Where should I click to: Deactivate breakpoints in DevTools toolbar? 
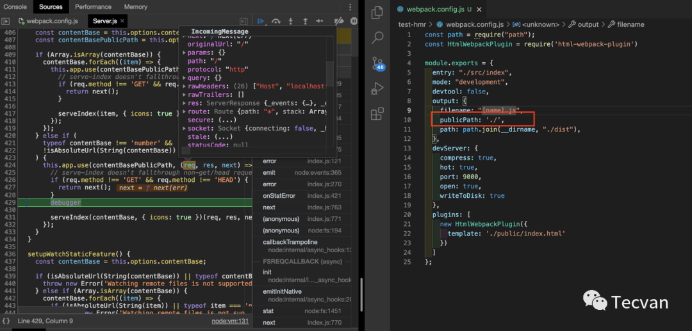(x=338, y=20)
